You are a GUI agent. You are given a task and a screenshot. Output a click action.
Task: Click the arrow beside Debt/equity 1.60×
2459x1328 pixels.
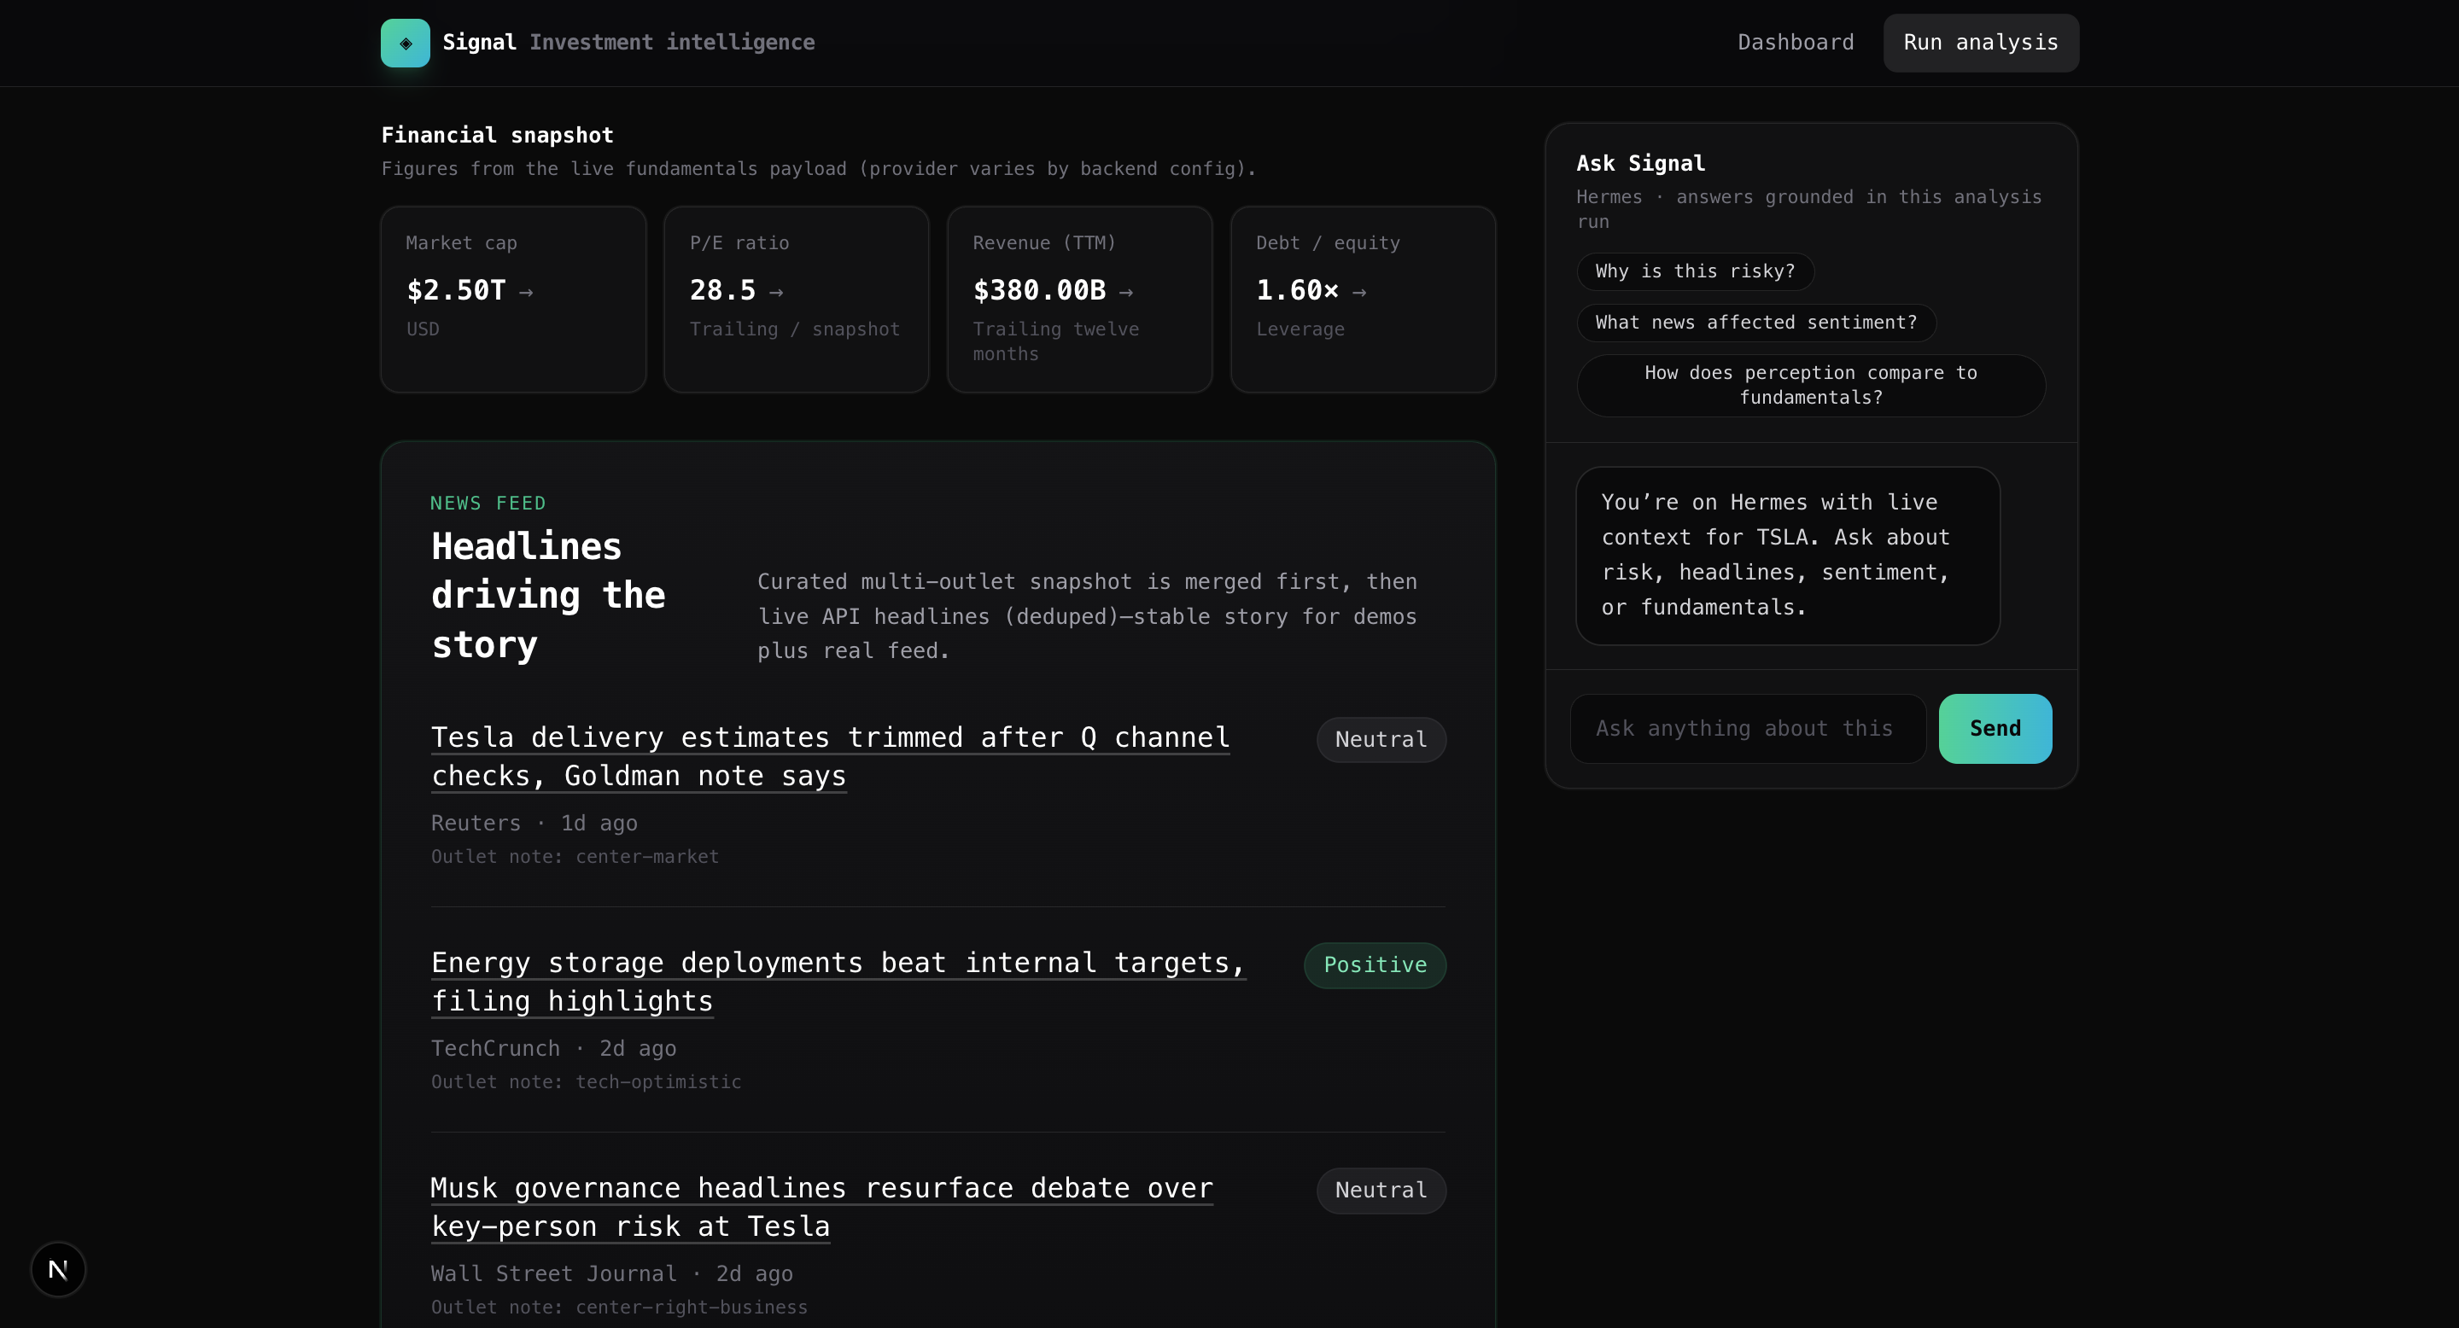1359,292
